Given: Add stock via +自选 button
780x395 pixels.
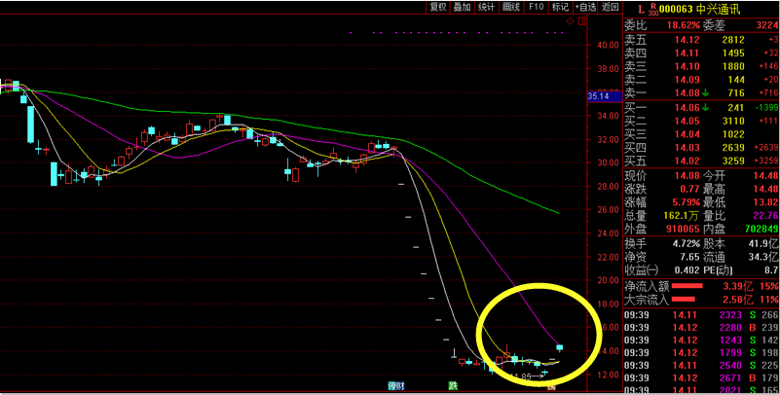Looking at the screenshot, I should point(586,7).
